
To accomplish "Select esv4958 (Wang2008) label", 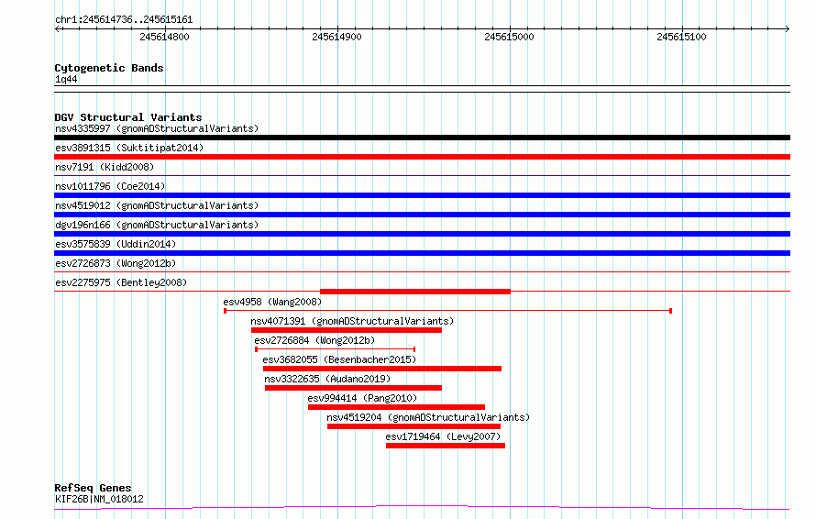I will point(272,302).
